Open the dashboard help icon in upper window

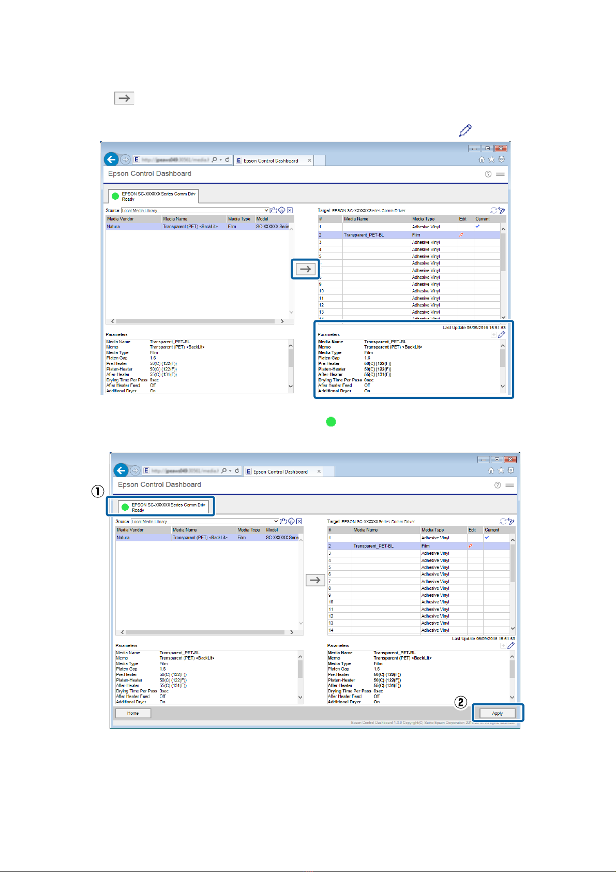[488, 174]
